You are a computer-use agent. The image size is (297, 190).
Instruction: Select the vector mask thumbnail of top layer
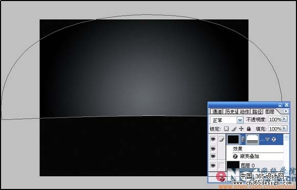(x=252, y=139)
